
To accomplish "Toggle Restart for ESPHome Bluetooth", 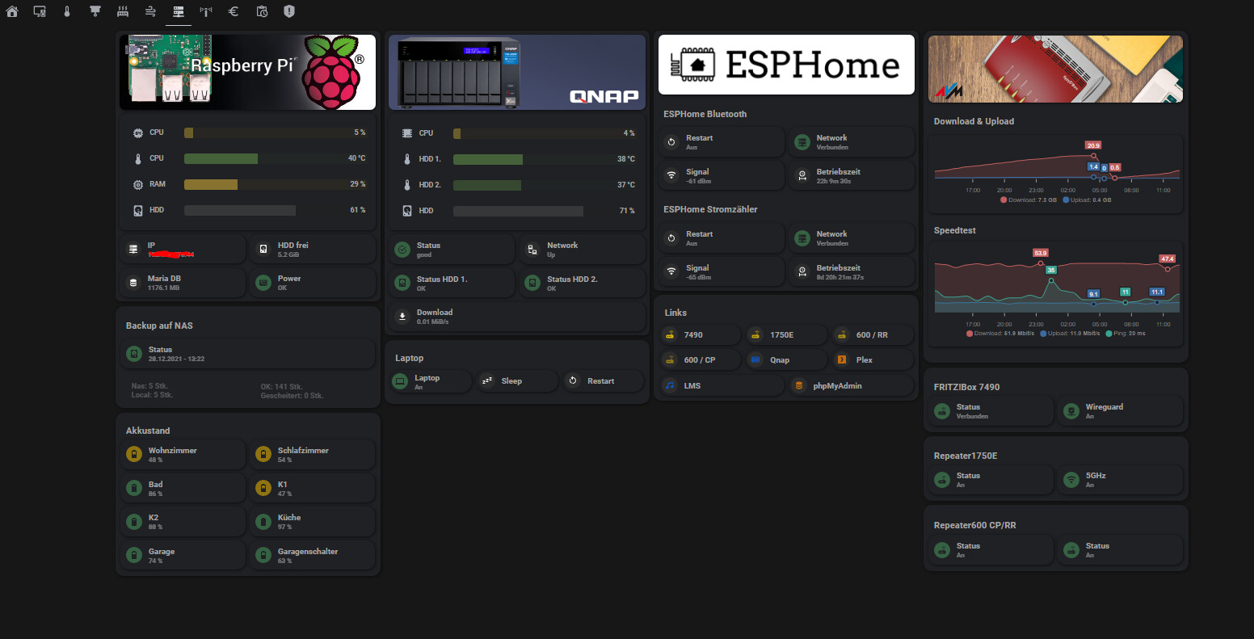I will (671, 141).
